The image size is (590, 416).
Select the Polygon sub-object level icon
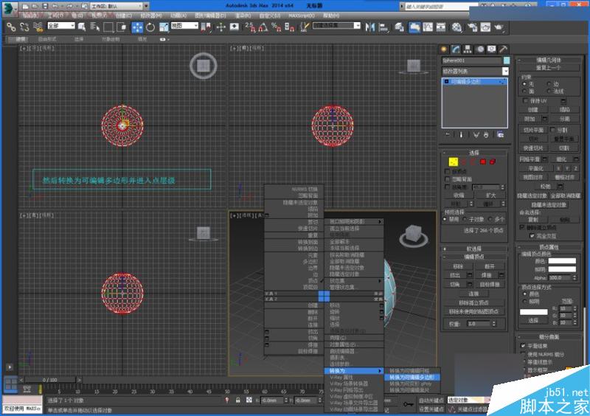pos(483,162)
